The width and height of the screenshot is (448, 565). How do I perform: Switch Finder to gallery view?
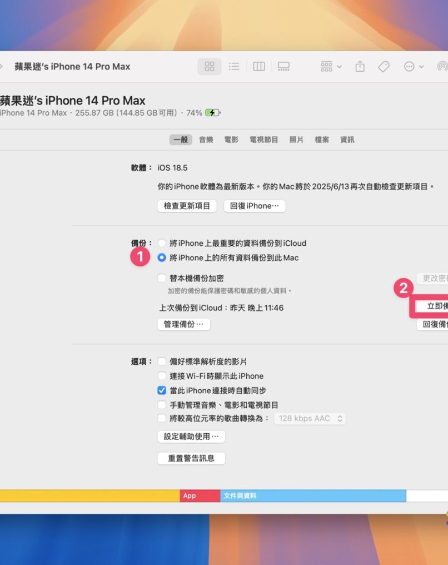(x=283, y=67)
